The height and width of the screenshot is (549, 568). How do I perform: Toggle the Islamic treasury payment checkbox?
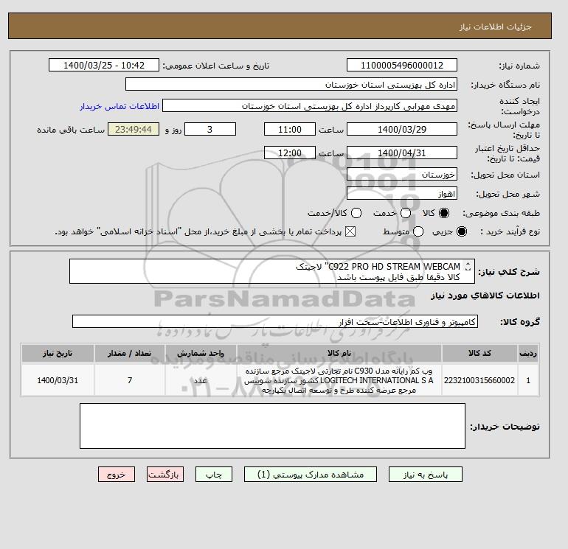(350, 231)
